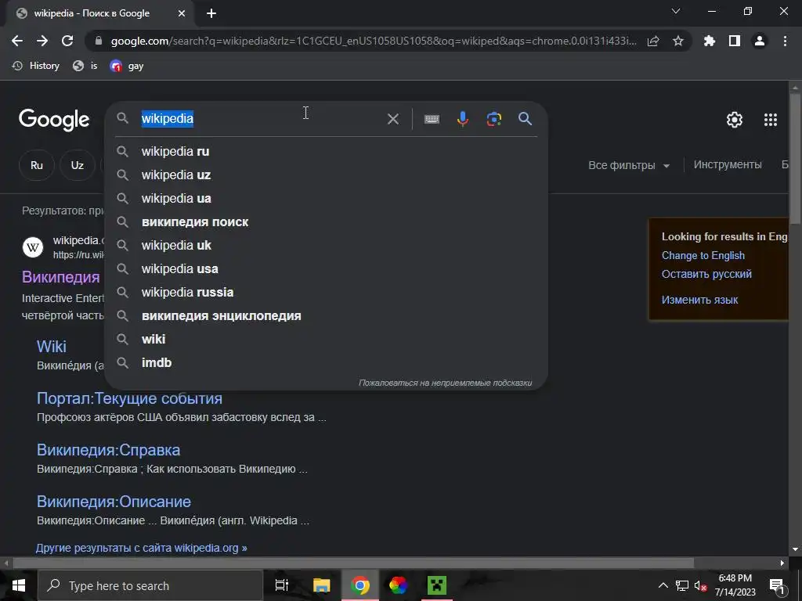Open 'Википедия:Описание' link
The width and height of the screenshot is (802, 601).
tap(114, 502)
